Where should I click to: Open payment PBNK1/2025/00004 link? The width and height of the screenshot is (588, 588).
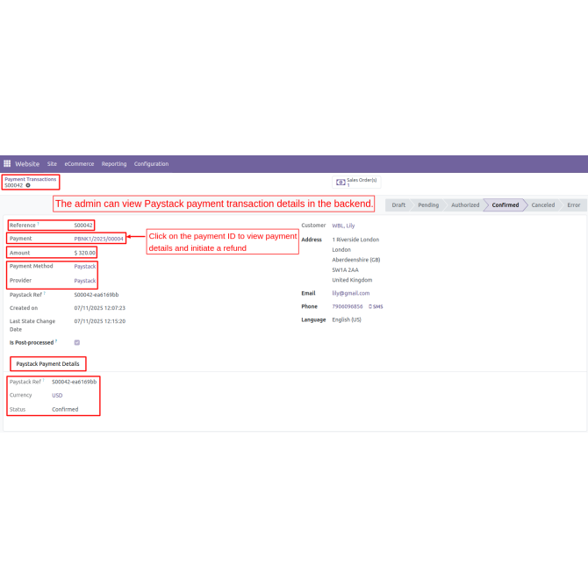(x=98, y=239)
